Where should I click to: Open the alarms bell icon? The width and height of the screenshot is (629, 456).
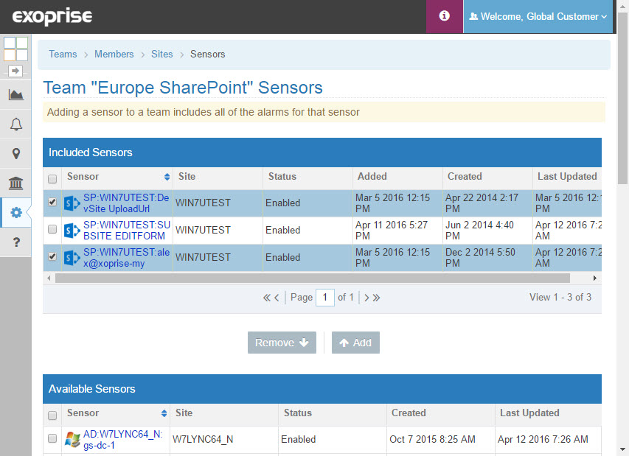click(x=15, y=124)
